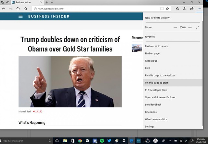The image size is (208, 144).
Task: Close the Settings and more ellipsis menu
Action: 199,9
